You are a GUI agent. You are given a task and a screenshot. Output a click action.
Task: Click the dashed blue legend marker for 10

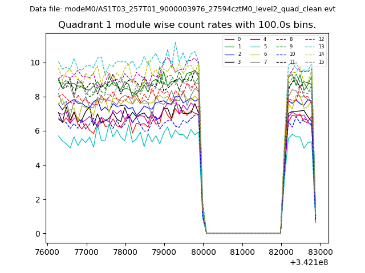(x=282, y=55)
